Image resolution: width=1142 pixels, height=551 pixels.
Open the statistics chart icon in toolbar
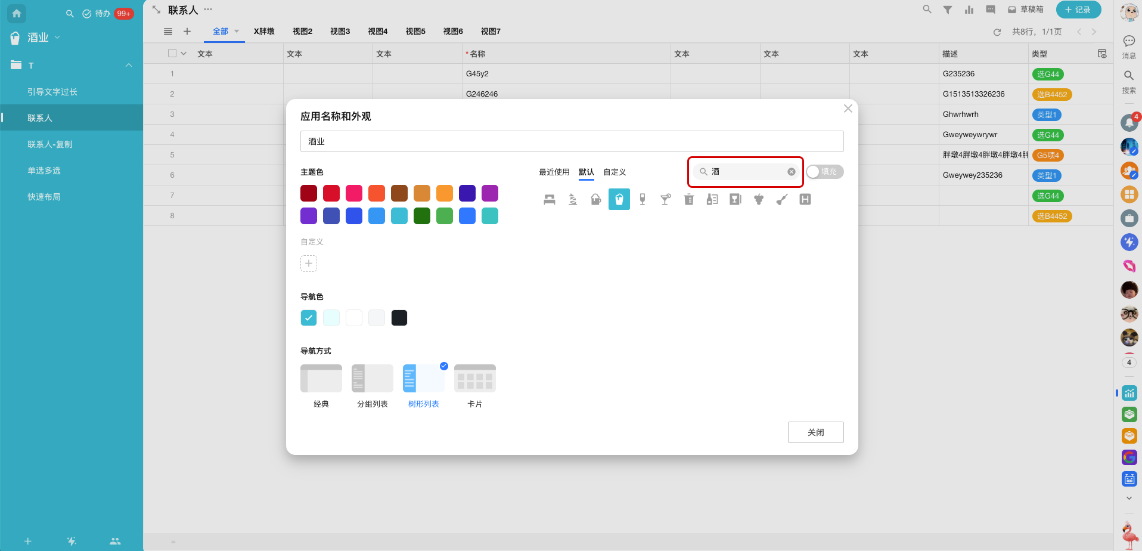[969, 10]
